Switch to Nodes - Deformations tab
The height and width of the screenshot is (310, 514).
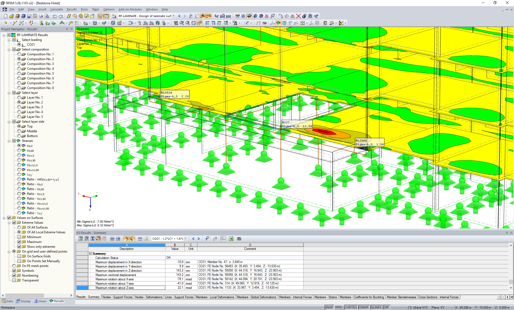pos(149,297)
